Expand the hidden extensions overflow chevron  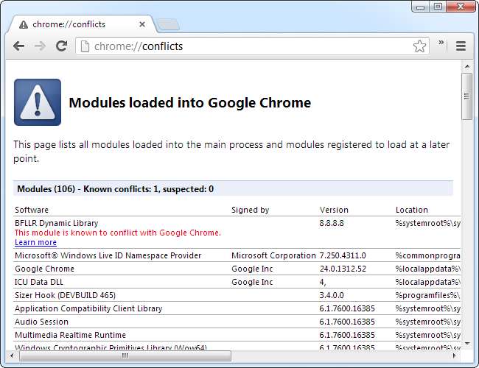point(441,43)
